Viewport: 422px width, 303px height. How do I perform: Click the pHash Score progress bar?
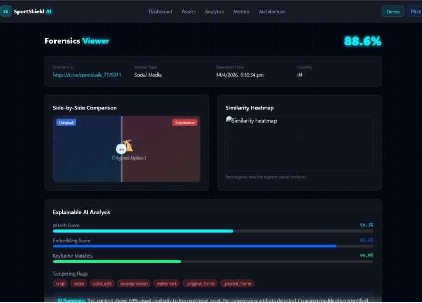pos(213,231)
